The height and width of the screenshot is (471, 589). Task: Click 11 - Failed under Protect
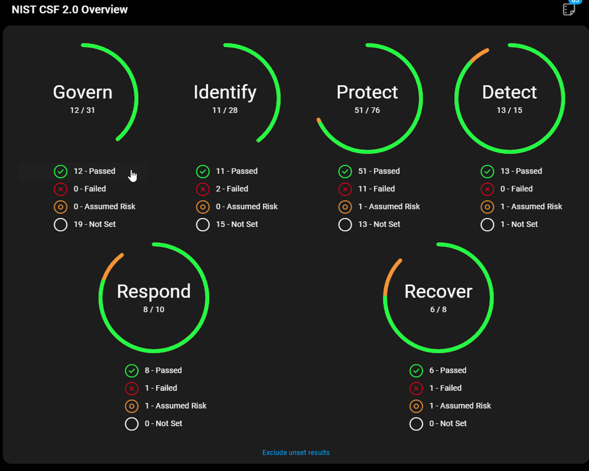click(376, 189)
